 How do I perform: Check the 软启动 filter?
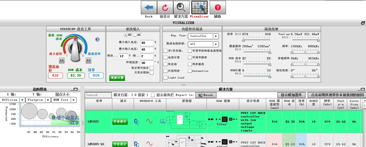coord(165,64)
